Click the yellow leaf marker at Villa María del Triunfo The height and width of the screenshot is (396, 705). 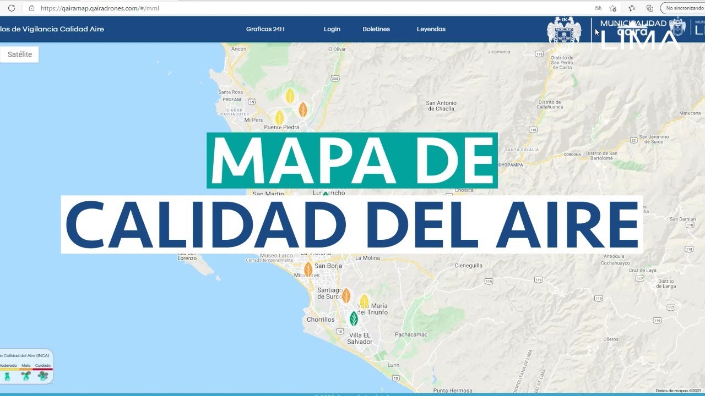(364, 301)
